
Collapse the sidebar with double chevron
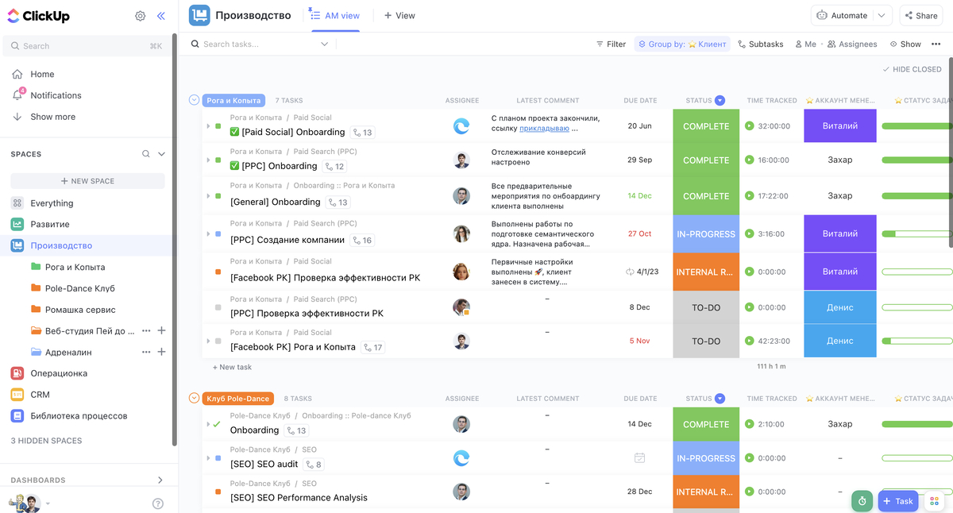161,16
